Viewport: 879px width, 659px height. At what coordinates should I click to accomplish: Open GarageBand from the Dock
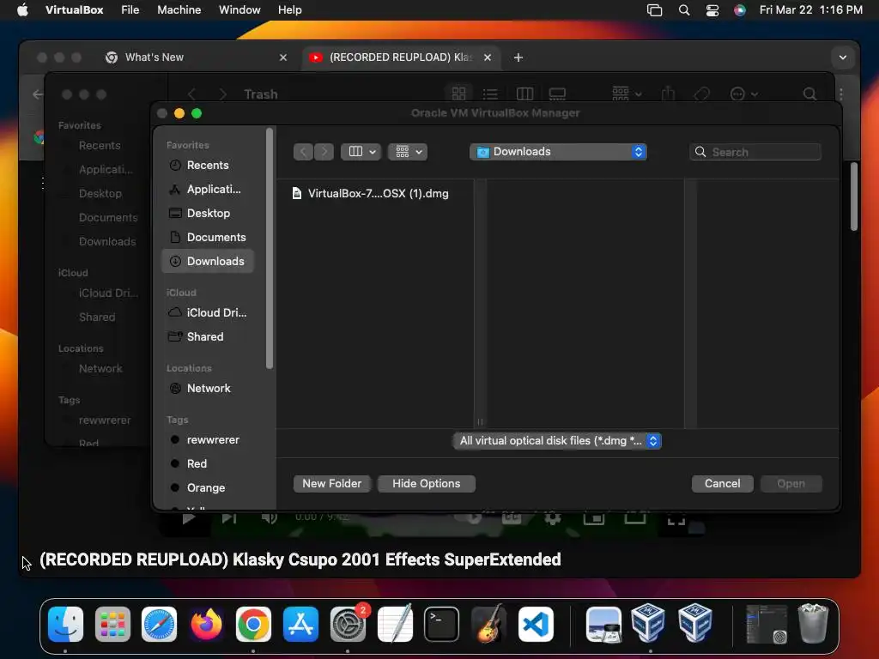coord(488,624)
